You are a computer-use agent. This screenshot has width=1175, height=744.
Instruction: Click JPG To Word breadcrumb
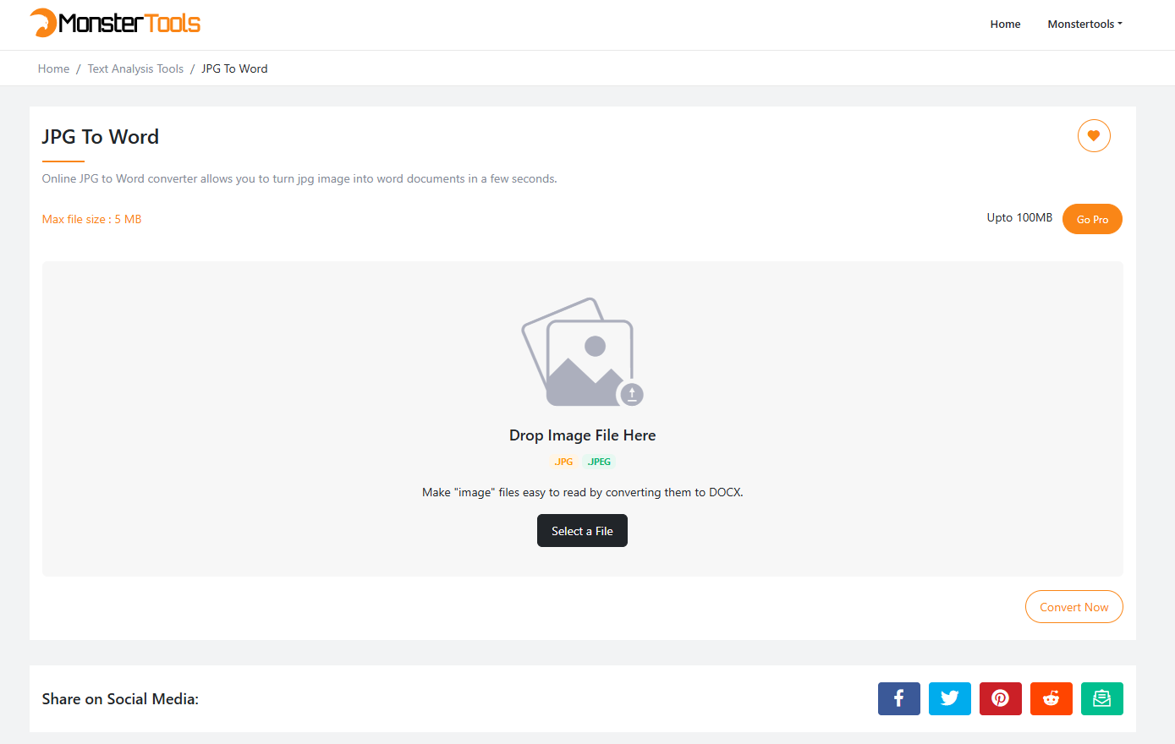tap(234, 68)
